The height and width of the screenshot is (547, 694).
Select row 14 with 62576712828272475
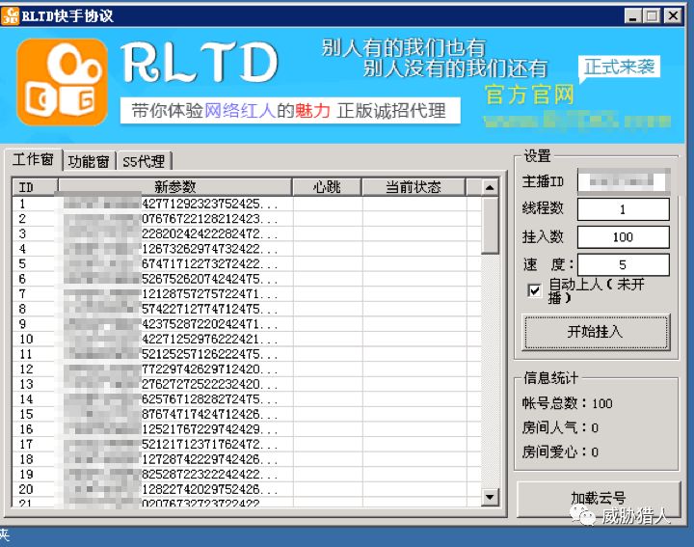click(247, 399)
